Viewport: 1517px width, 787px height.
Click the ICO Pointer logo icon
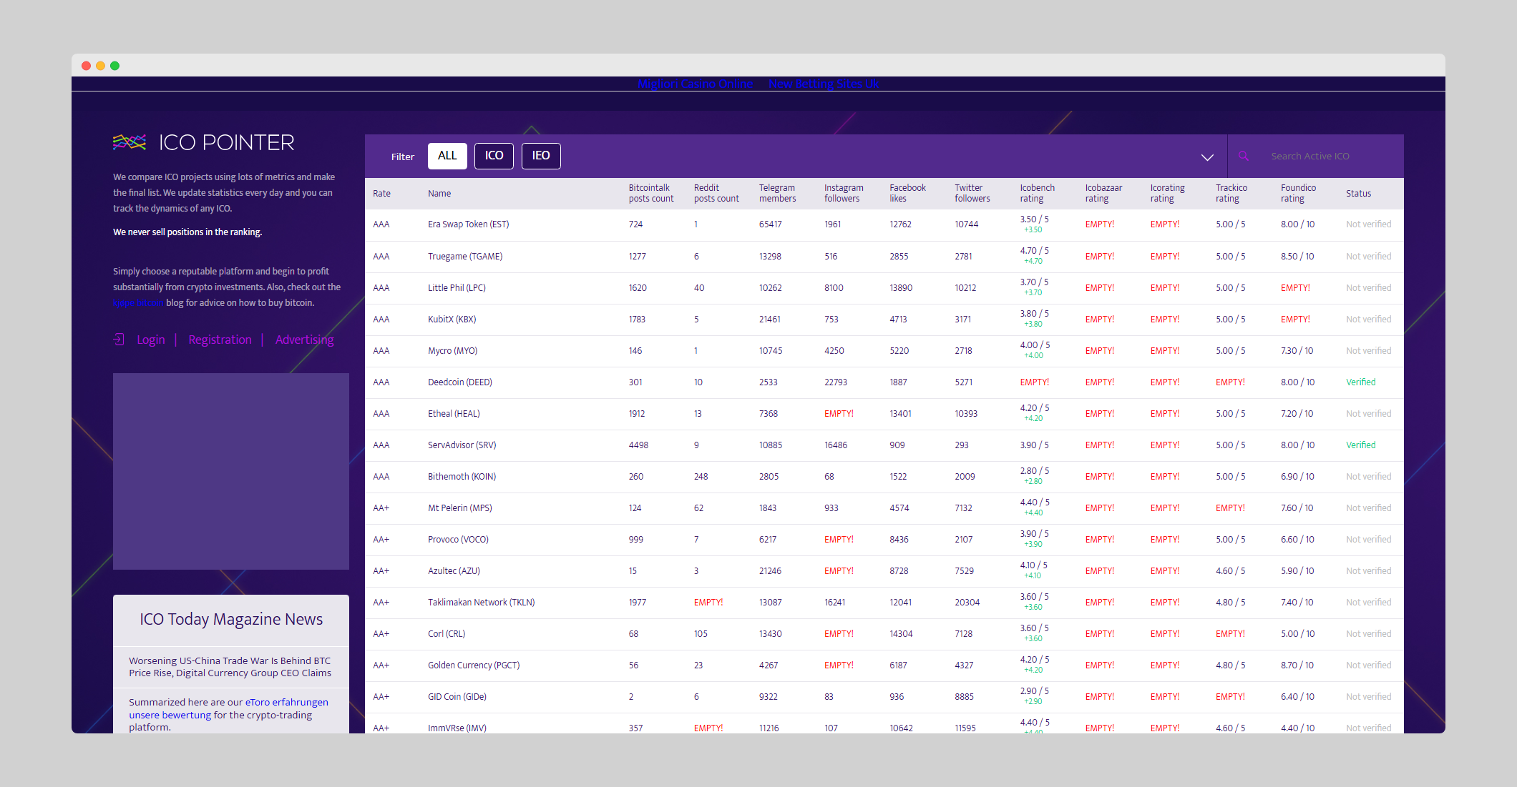[130, 142]
